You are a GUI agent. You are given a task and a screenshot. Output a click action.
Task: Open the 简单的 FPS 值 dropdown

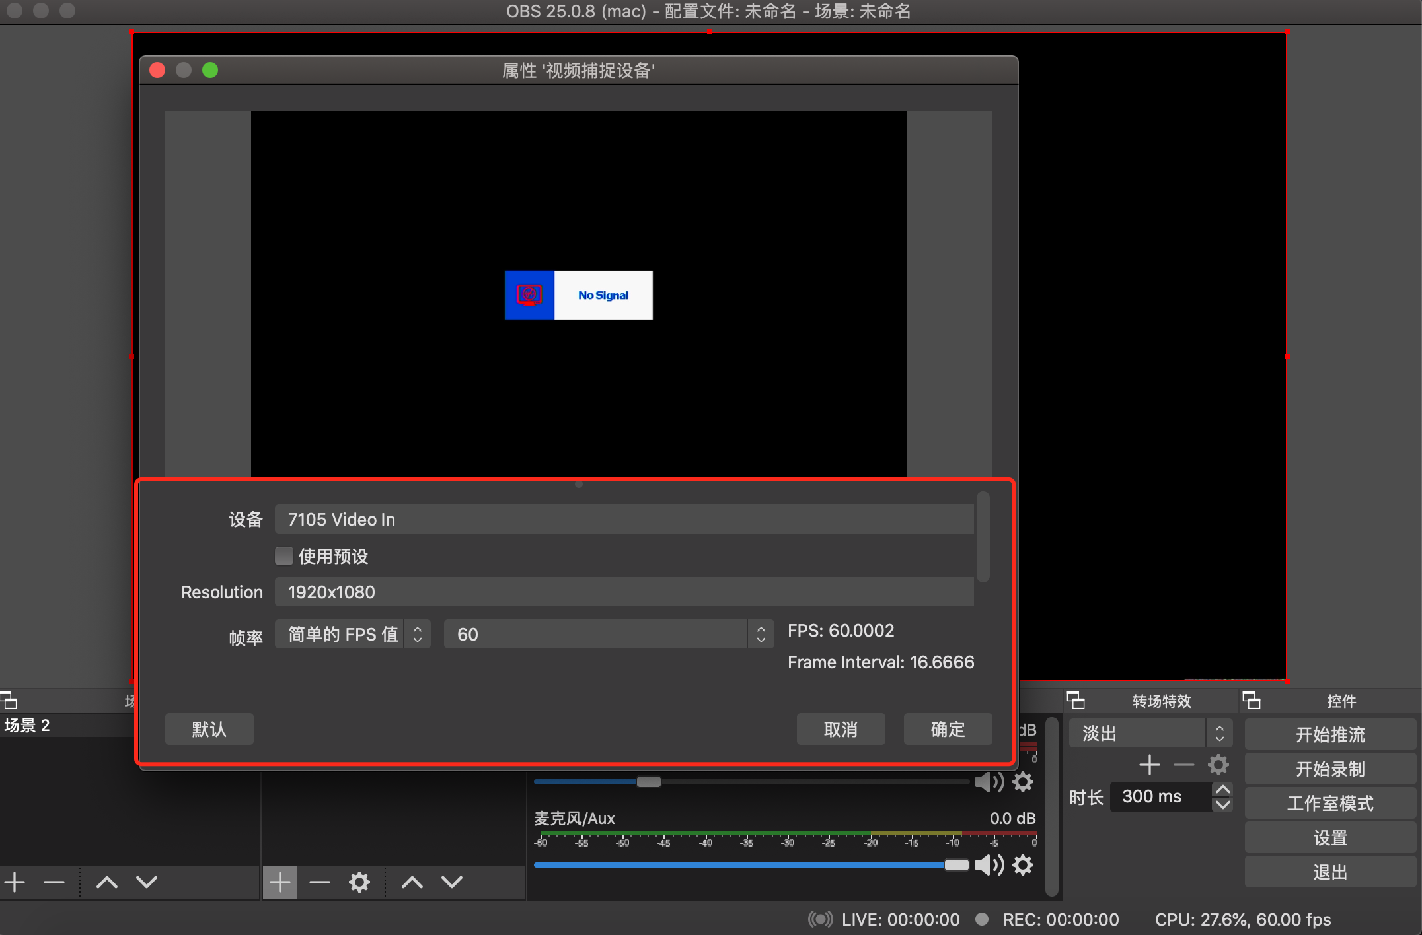352,635
